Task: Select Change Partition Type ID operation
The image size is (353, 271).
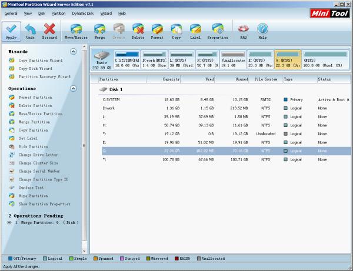Action: pos(44,179)
